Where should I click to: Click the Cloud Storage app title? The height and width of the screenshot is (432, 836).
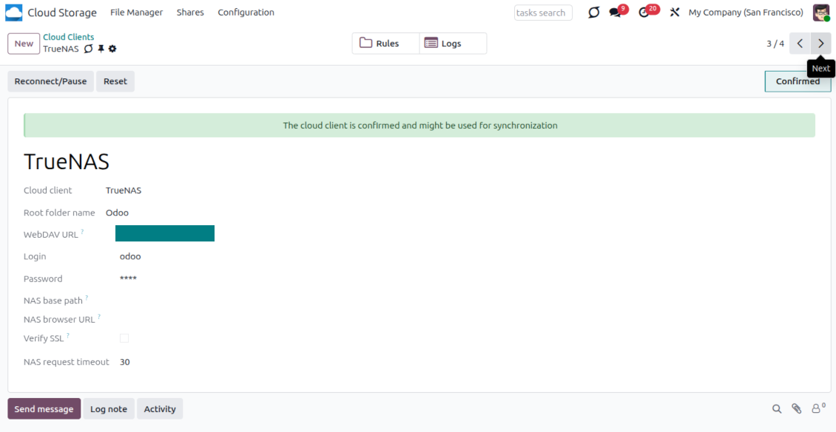pyautogui.click(x=62, y=13)
